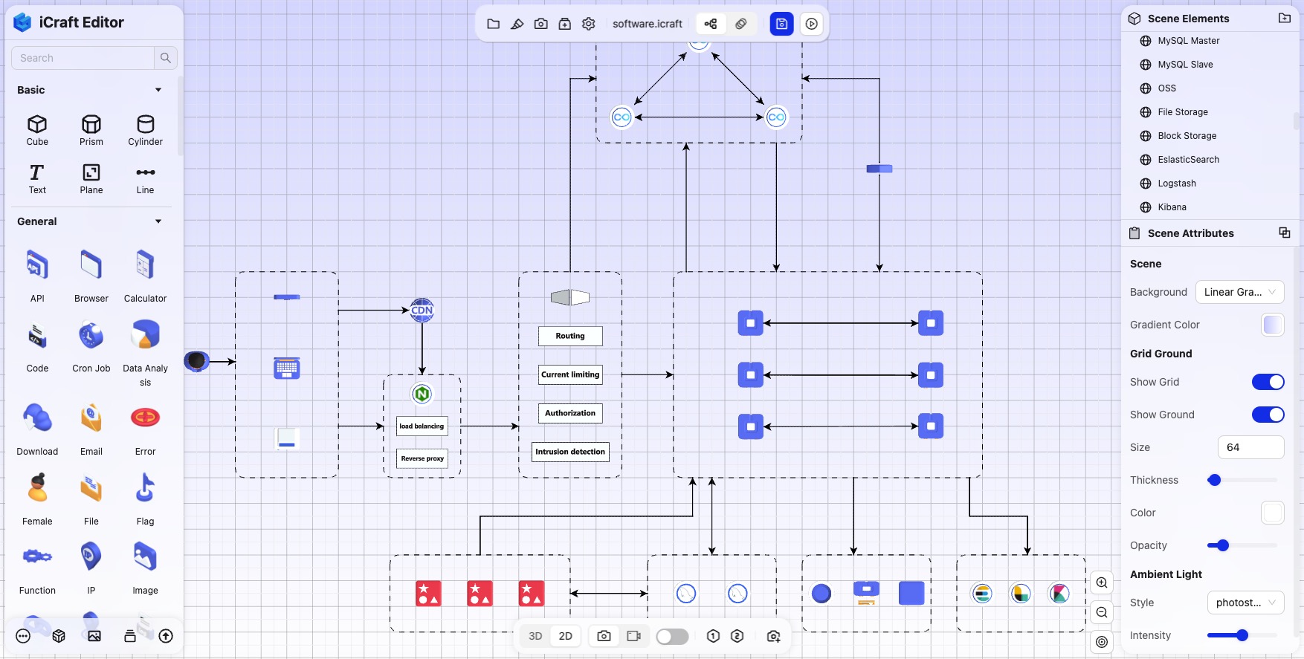Click the Cube shape in Basic

click(37, 130)
